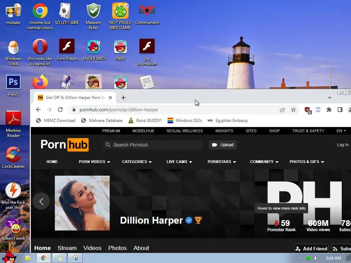Expand the CATEGORIES dropdown menu
The width and height of the screenshot is (351, 263).
coord(137,162)
